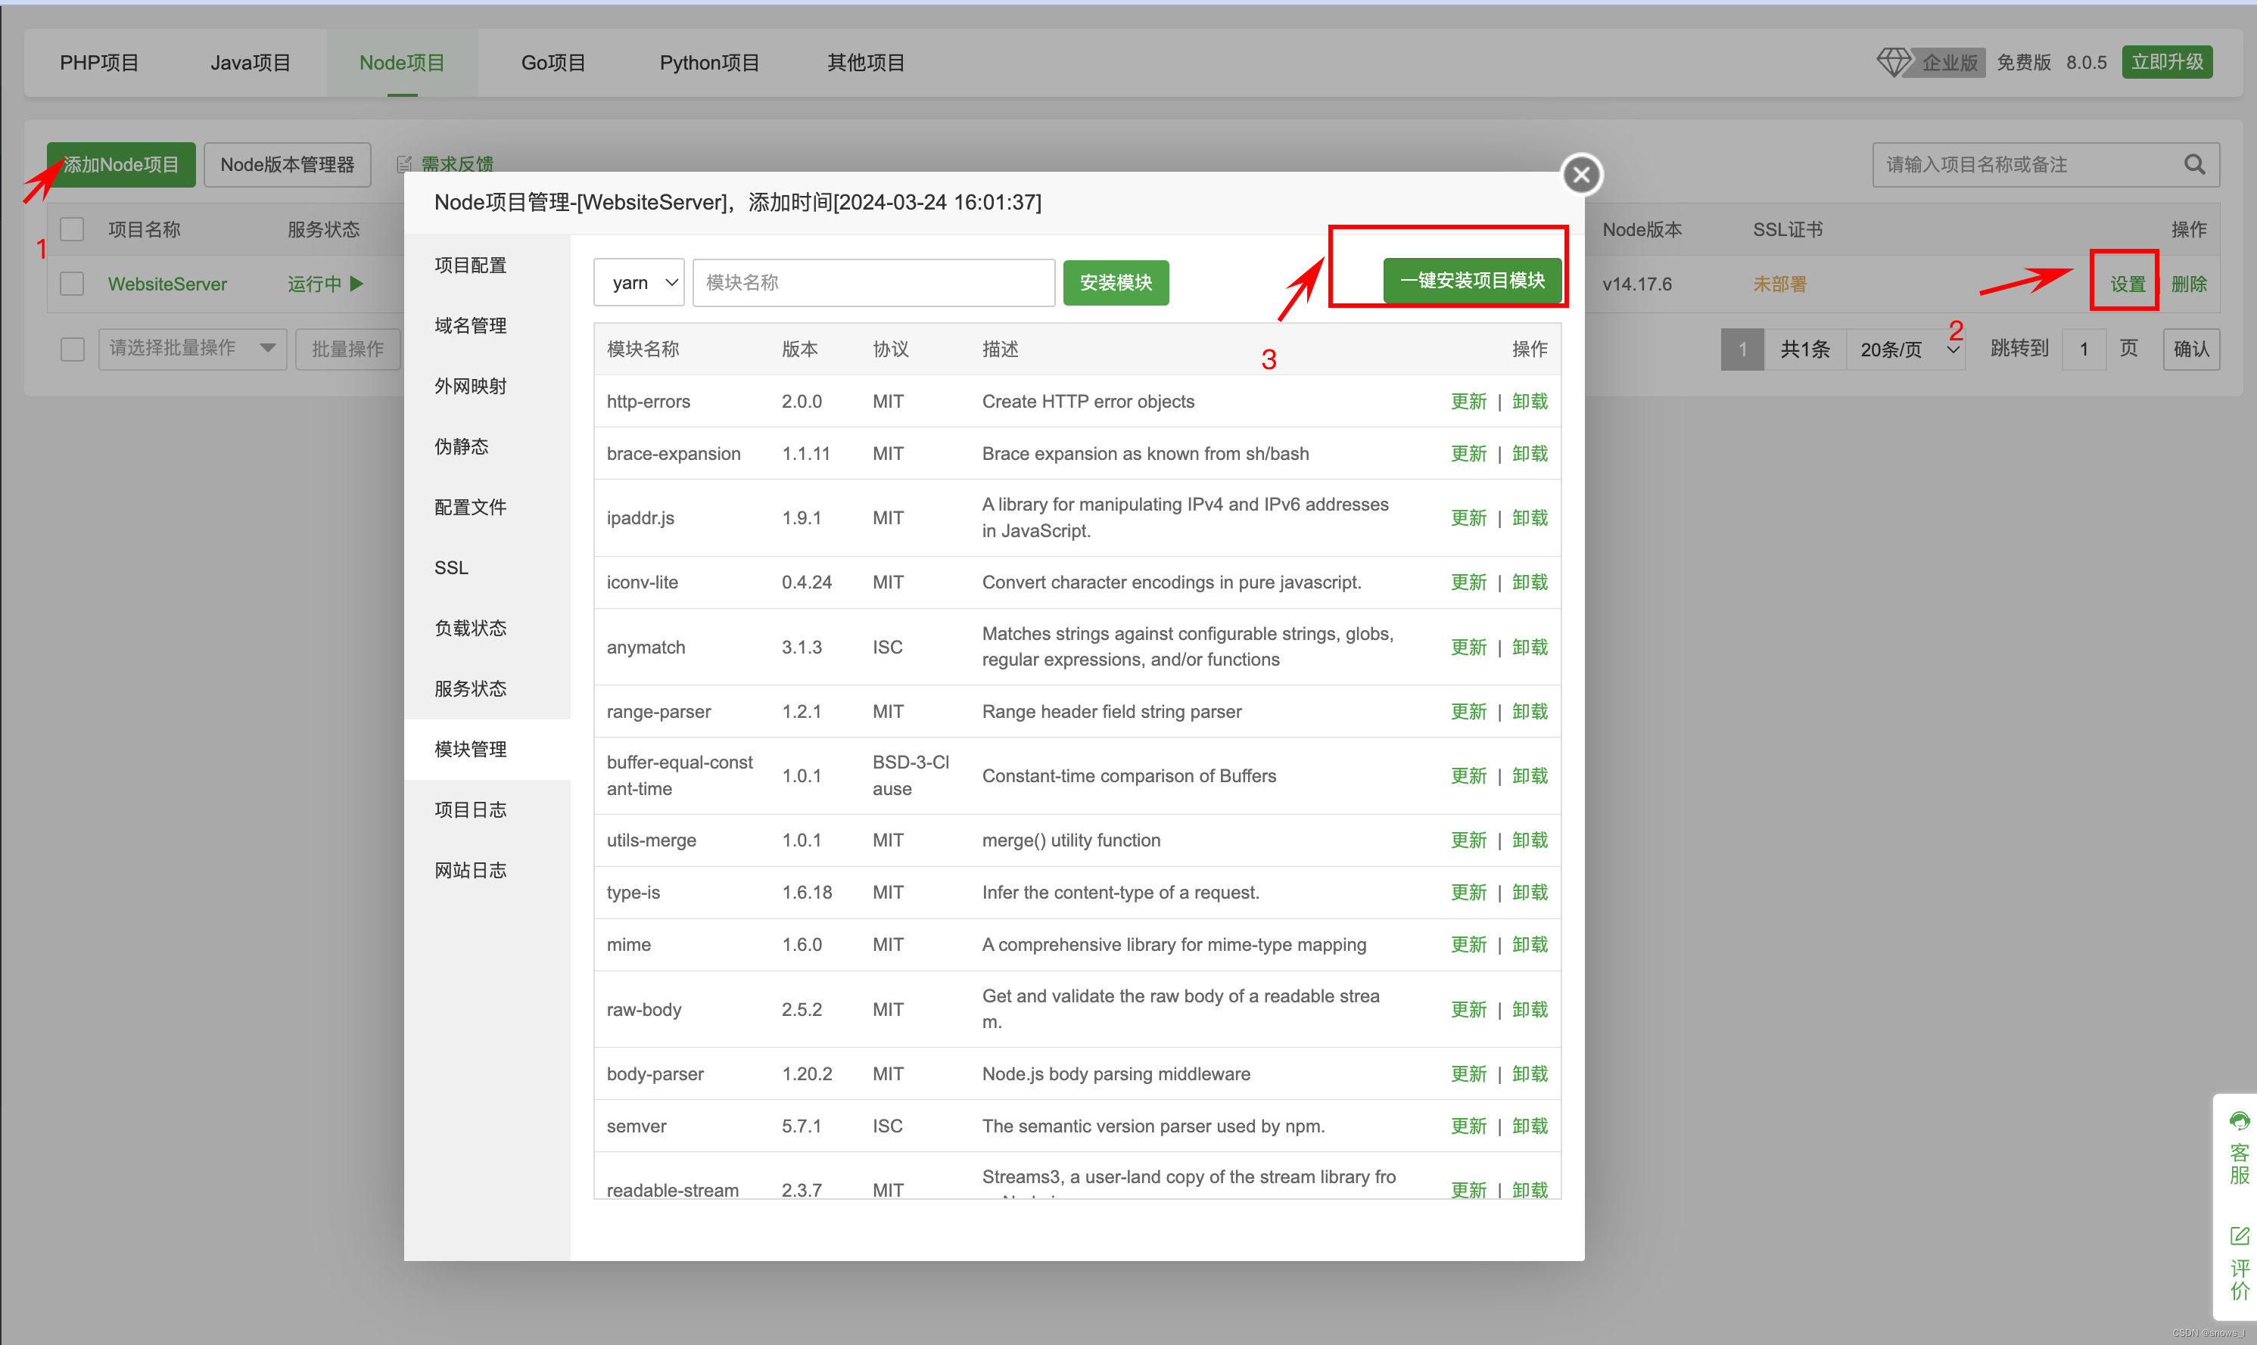Image resolution: width=2257 pixels, height=1345 pixels.
Task: Click the enterprise edition diamond icon
Action: pyautogui.click(x=1894, y=63)
